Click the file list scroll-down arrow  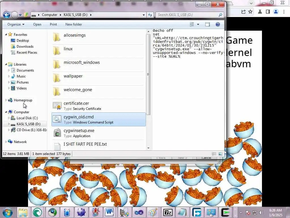148,148
